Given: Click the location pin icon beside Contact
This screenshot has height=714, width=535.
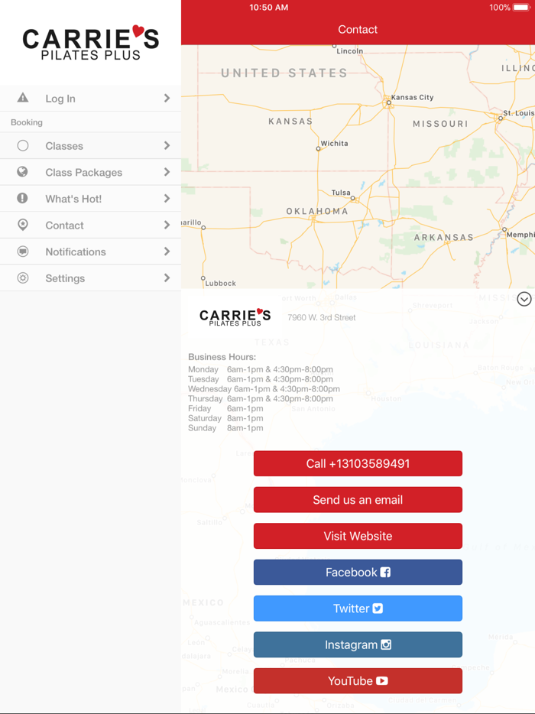Looking at the screenshot, I should tap(22, 225).
